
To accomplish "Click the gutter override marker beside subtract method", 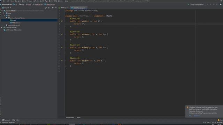I will pos(62,34).
